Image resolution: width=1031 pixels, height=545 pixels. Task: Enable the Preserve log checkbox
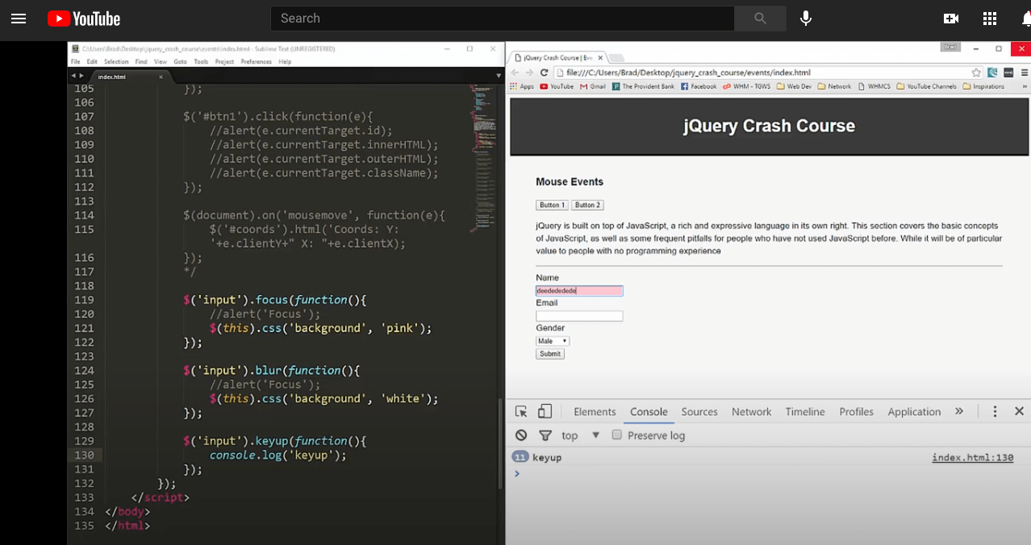pyautogui.click(x=617, y=435)
